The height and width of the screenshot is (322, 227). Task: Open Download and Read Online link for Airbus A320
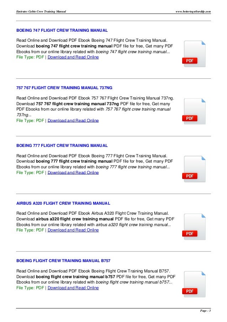[x=73, y=230]
